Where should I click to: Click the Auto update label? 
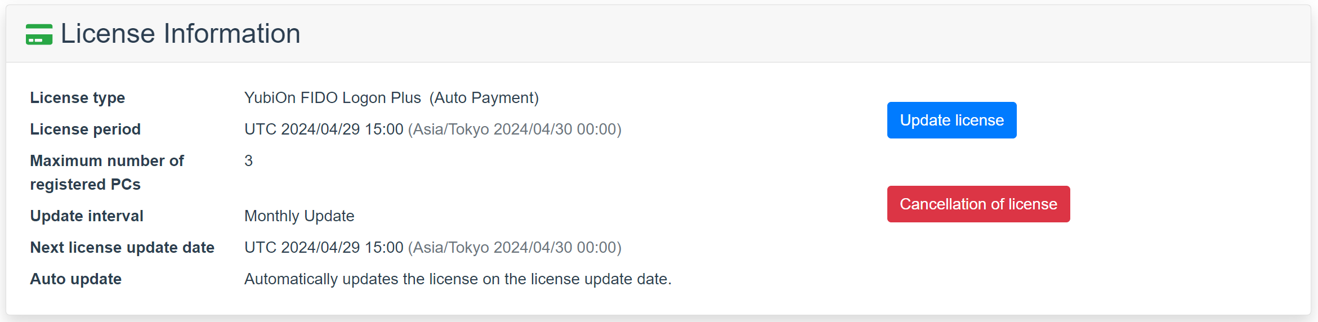[76, 279]
